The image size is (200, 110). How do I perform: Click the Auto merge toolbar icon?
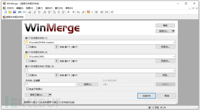point(107,12)
